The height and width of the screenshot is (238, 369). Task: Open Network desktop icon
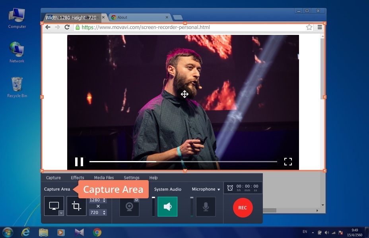pos(17,52)
